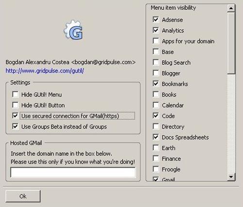Image resolution: width=243 pixels, height=207 pixels.
Task: Enable the Hide GUtil! Button checkbox
Action: pos(16,105)
